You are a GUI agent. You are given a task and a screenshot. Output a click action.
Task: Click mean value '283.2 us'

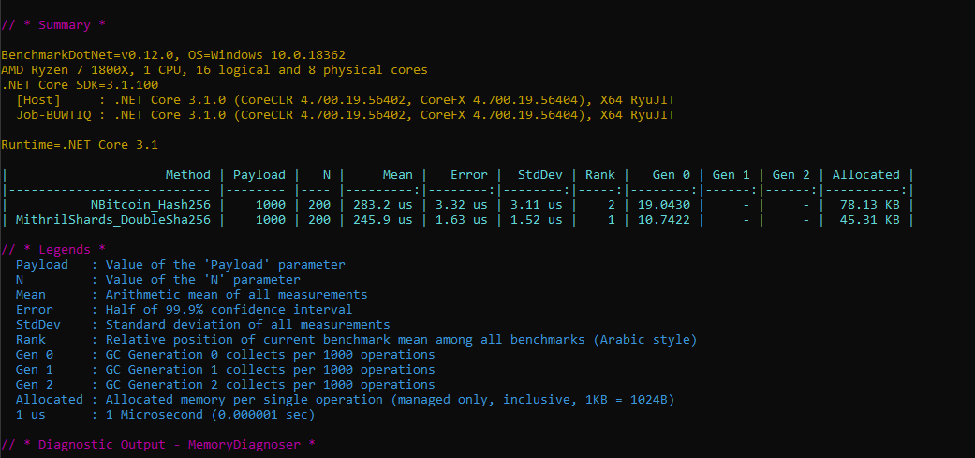click(382, 204)
